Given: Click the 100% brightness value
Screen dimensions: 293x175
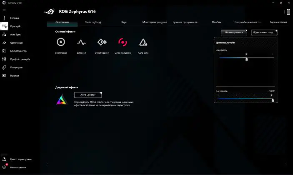Looking at the screenshot, I should pyautogui.click(x=272, y=91).
